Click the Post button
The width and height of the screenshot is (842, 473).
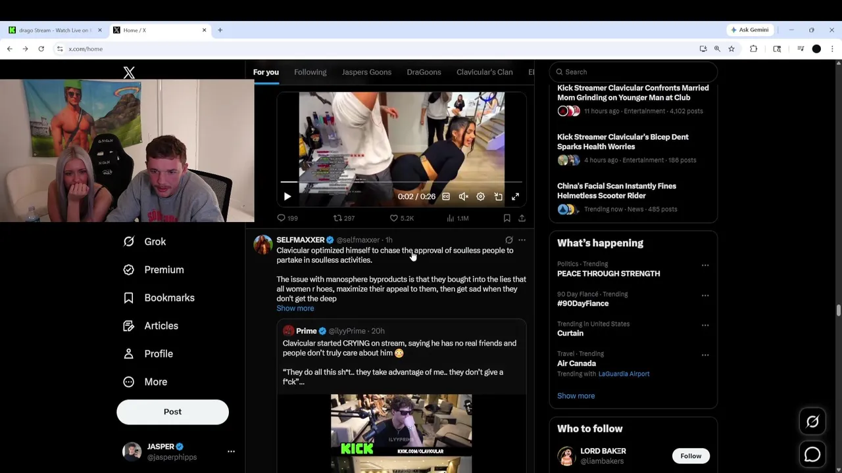click(x=172, y=412)
